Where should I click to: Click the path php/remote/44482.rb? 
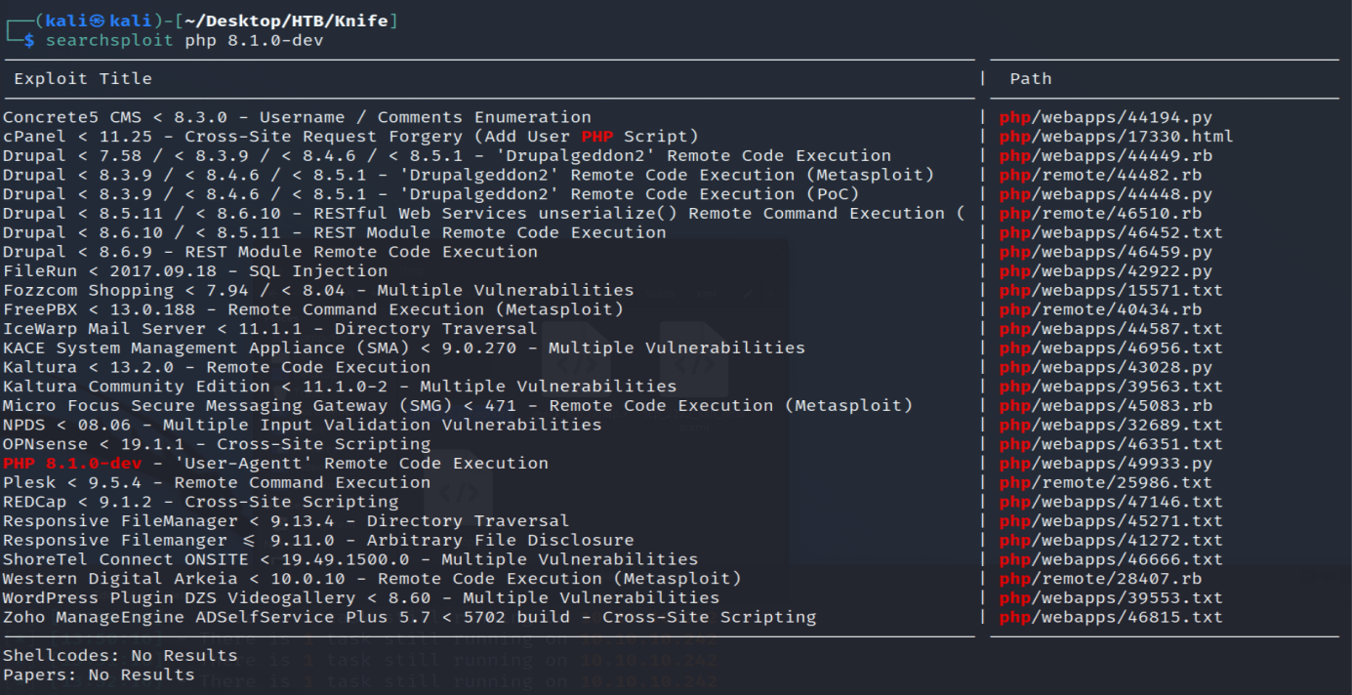click(x=1100, y=175)
